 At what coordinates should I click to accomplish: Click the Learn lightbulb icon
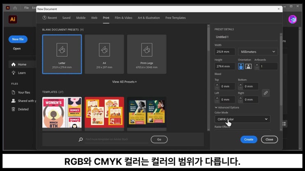pyautogui.click(x=14, y=73)
